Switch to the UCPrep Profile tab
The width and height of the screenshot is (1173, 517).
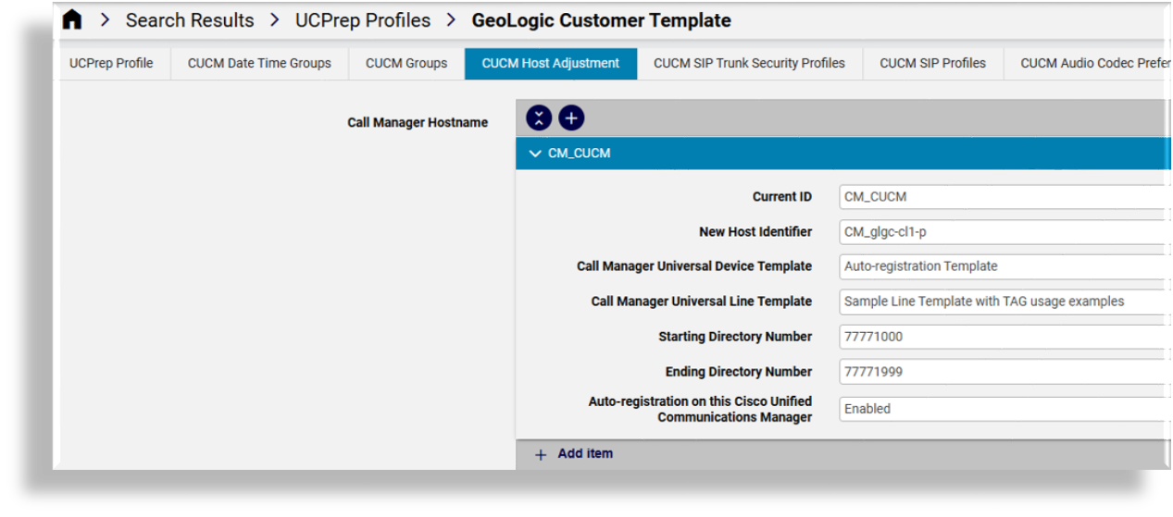click(111, 64)
